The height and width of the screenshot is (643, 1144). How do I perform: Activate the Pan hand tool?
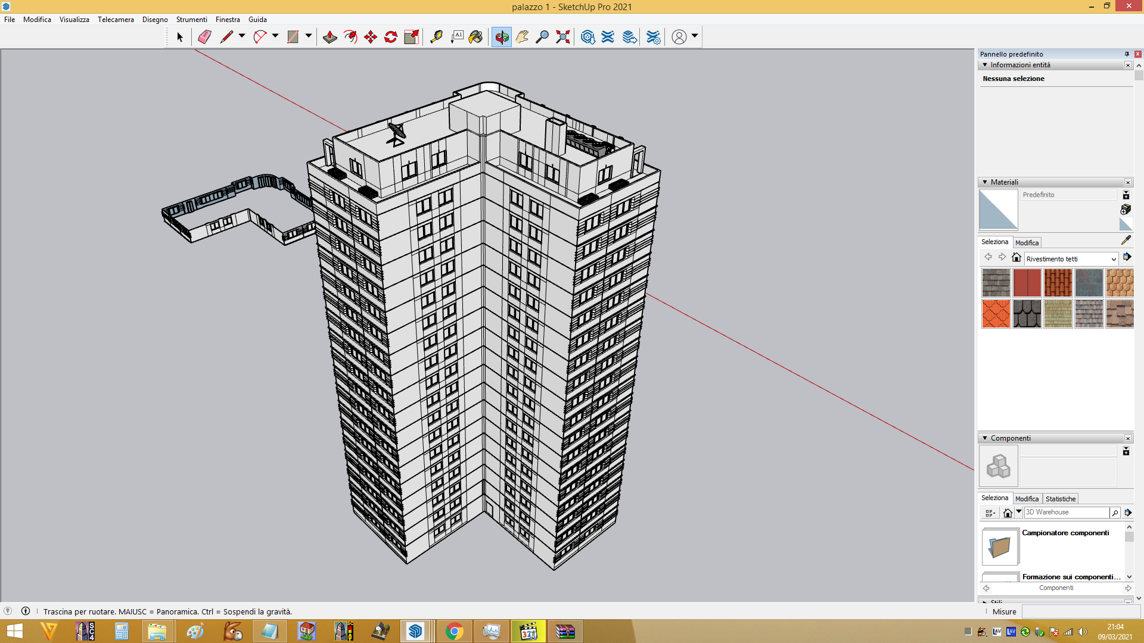522,37
